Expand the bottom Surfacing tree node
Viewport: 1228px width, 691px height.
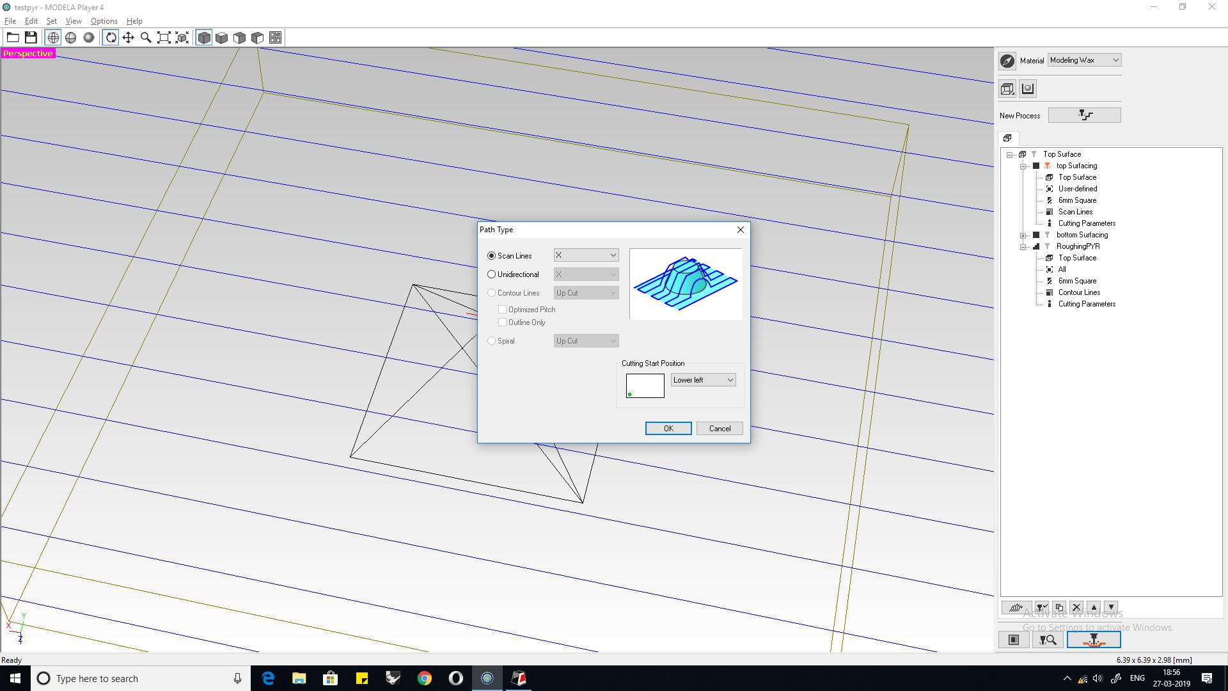pos(1023,235)
